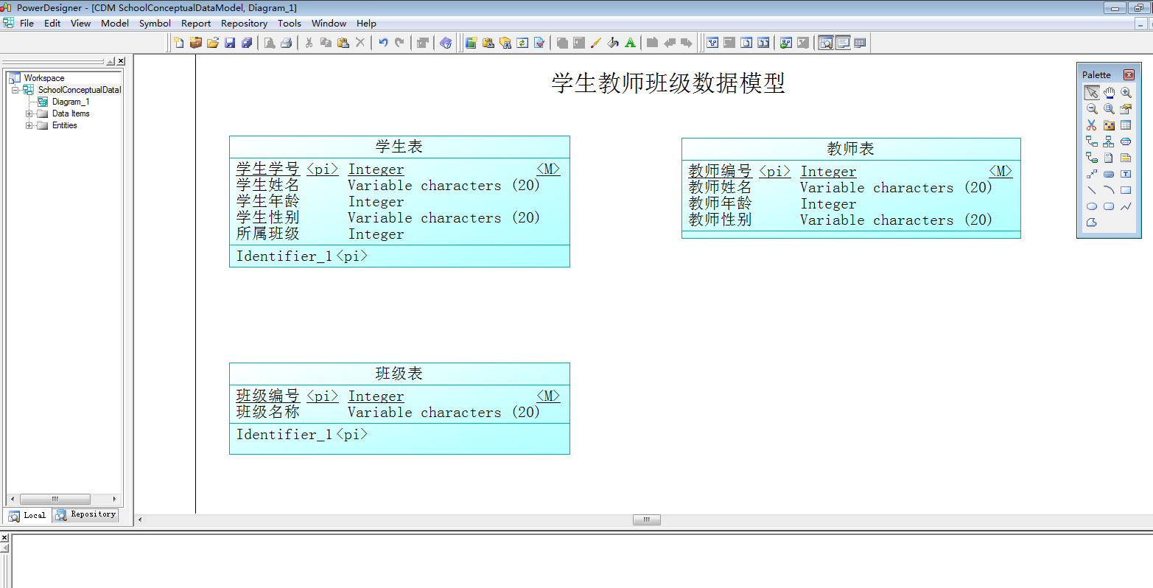Click the diagram title 学生教师班级数据模型
This screenshot has width=1153, height=588.
[x=668, y=83]
